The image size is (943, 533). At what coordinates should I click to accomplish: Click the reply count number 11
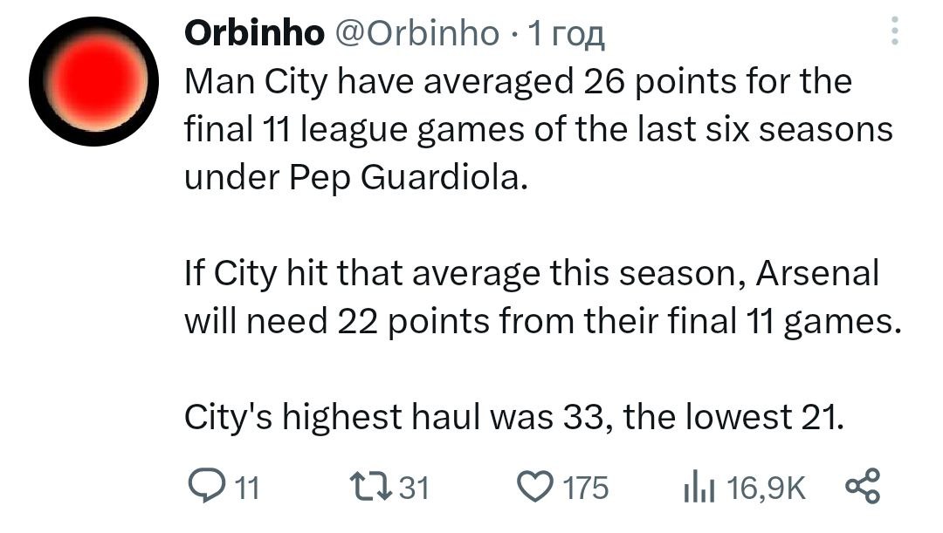pos(248,487)
